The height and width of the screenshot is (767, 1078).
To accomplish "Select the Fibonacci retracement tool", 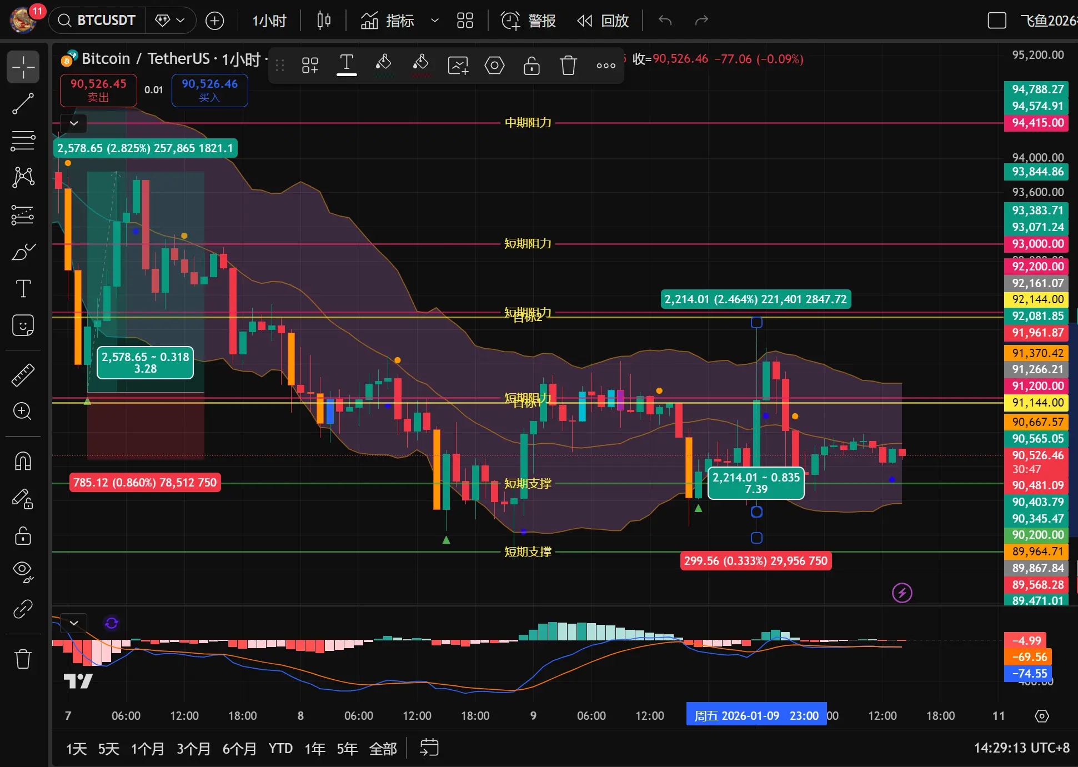I will (23, 141).
